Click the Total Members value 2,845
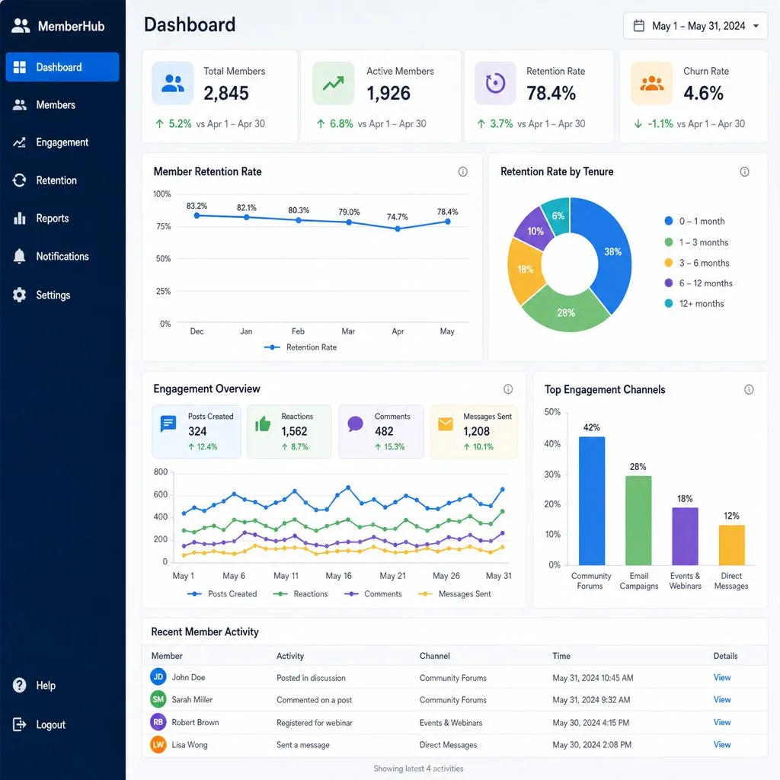Image resolution: width=780 pixels, height=780 pixels. pos(225,93)
